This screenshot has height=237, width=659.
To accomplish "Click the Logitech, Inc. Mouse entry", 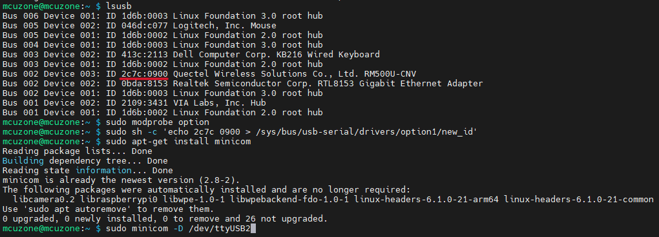I will click(225, 26).
